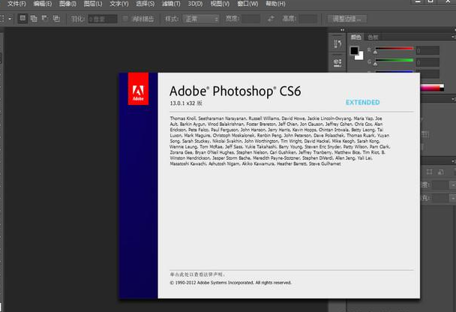The height and width of the screenshot is (312, 456).
Task: Click the black foreground color swatch
Action: [x=354, y=50]
